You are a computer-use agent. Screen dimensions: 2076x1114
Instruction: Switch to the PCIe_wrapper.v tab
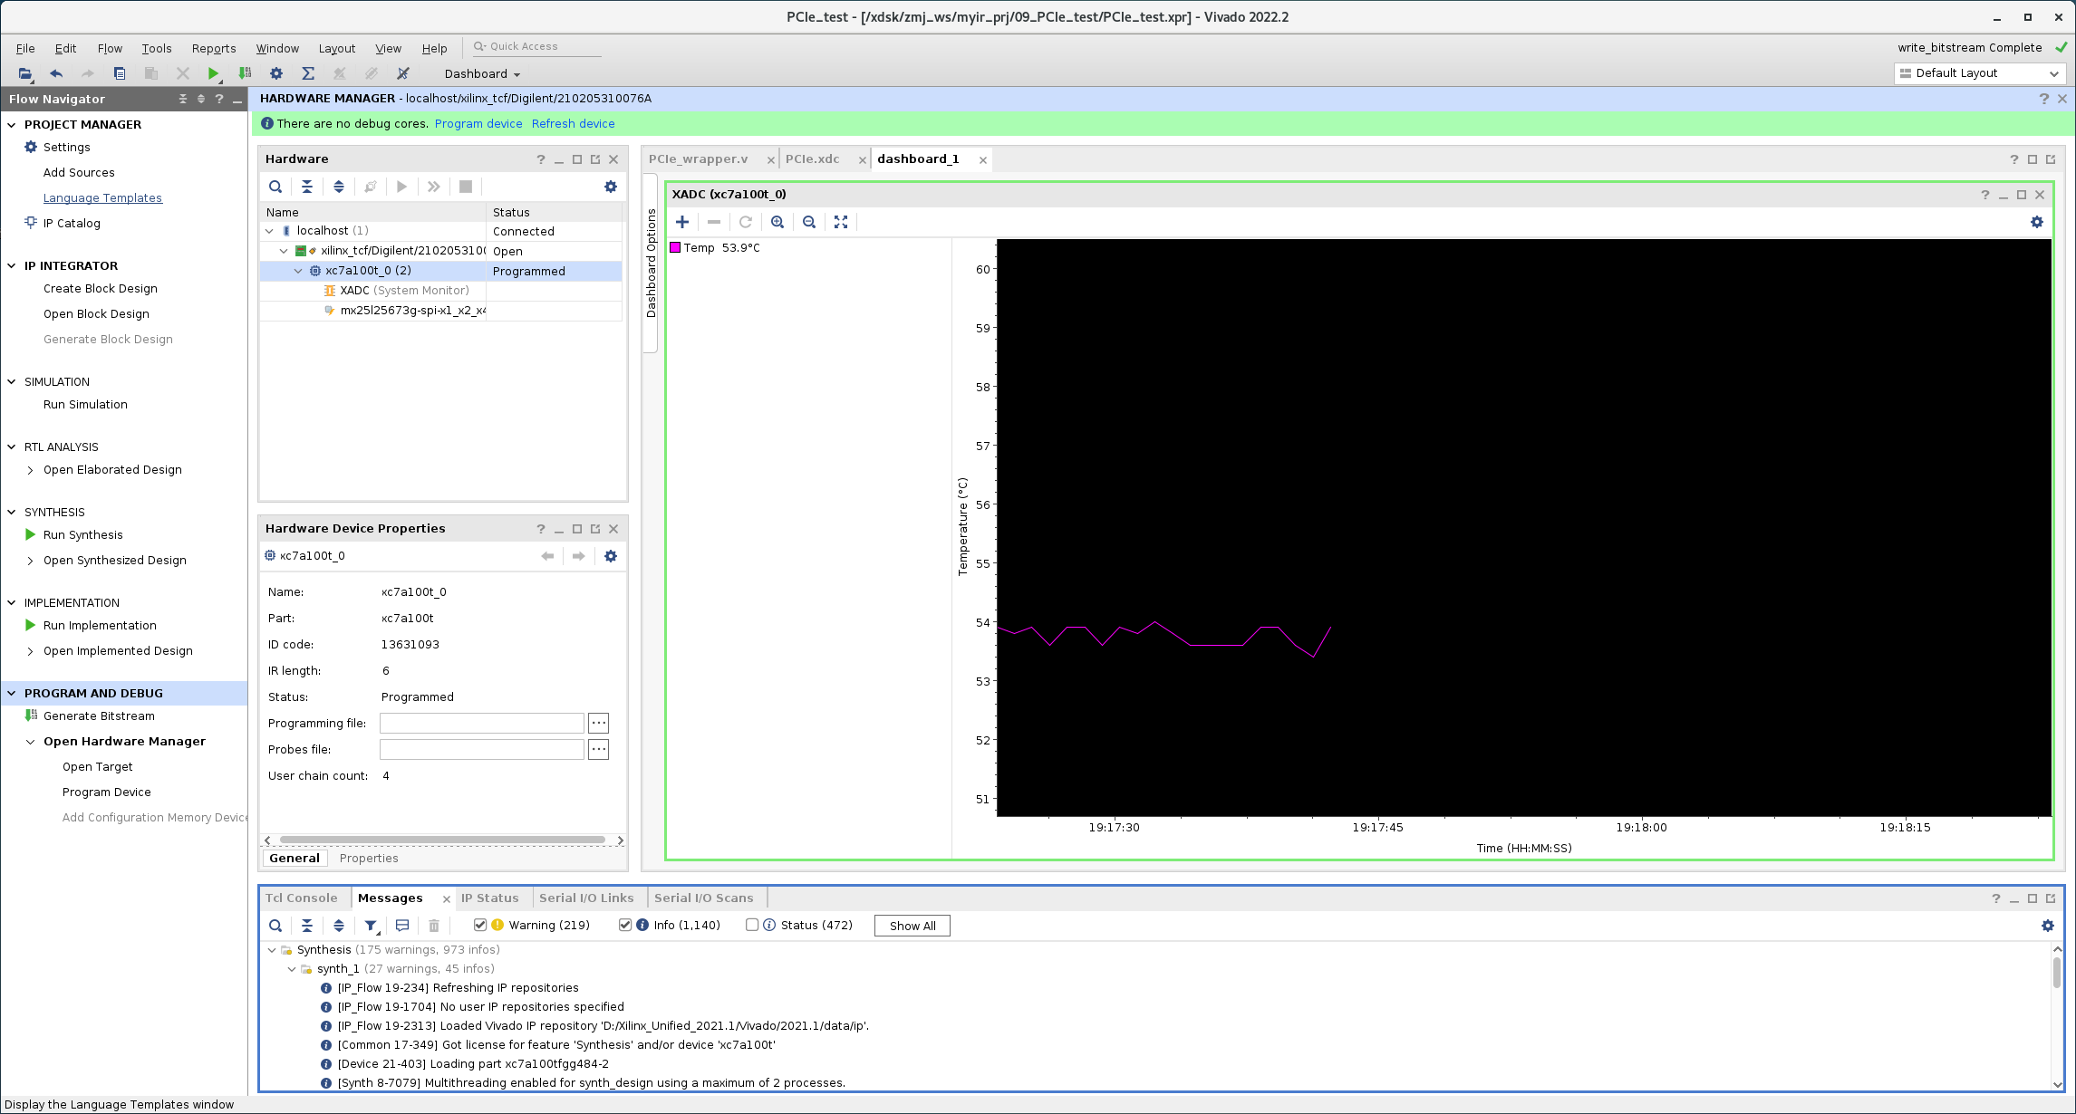point(699,158)
